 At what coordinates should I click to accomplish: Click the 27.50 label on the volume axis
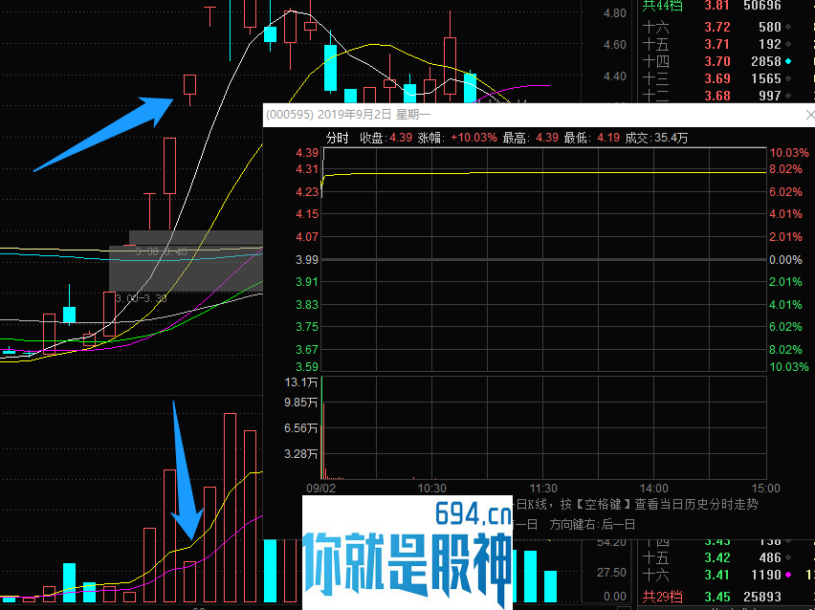(612, 572)
